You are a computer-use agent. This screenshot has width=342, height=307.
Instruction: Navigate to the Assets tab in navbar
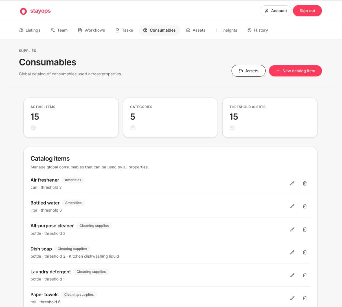click(x=196, y=30)
